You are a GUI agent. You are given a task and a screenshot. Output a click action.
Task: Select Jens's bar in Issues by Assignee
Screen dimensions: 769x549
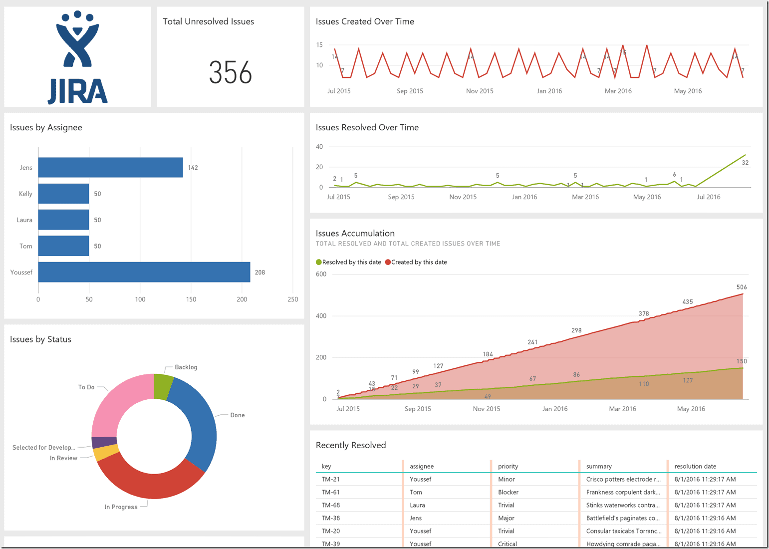(110, 167)
